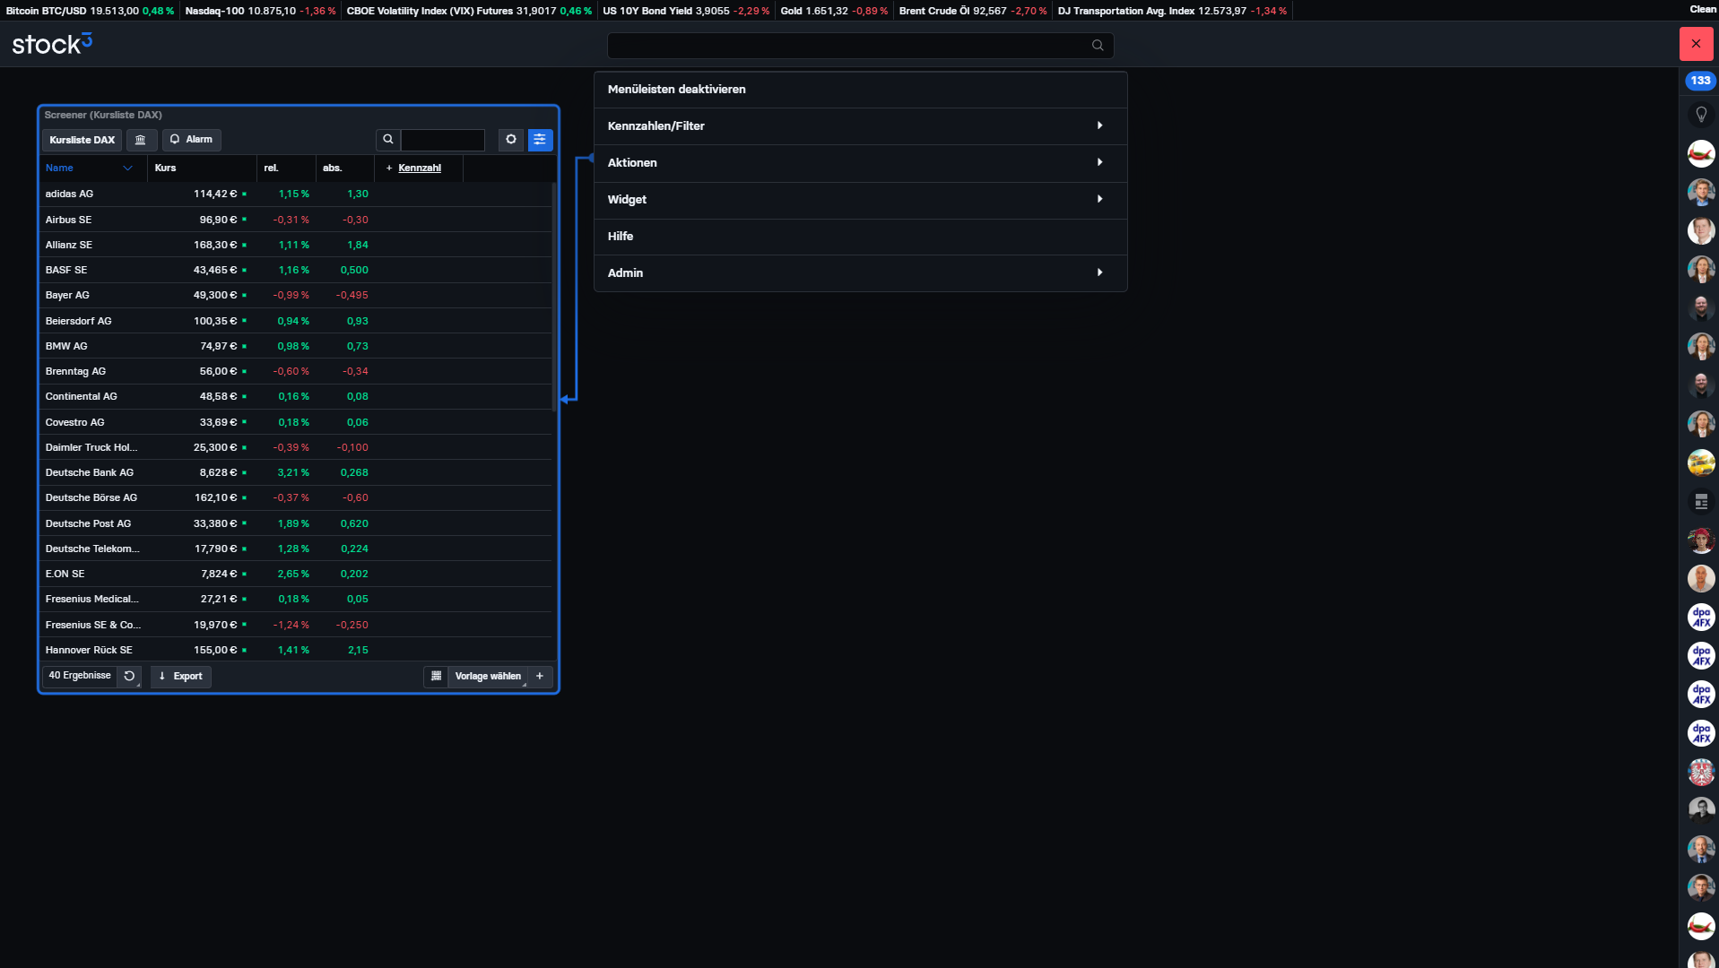Select the E.ON SE row
Viewport: 1719px width, 968px height.
(x=296, y=574)
